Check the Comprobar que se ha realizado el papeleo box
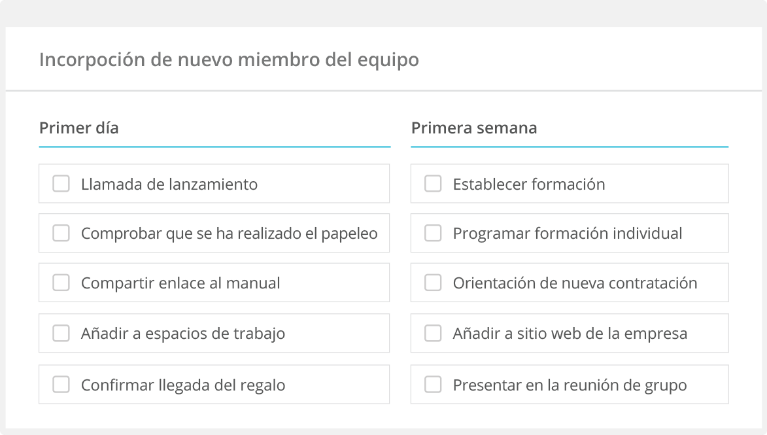This screenshot has height=435, width=767. [61, 233]
